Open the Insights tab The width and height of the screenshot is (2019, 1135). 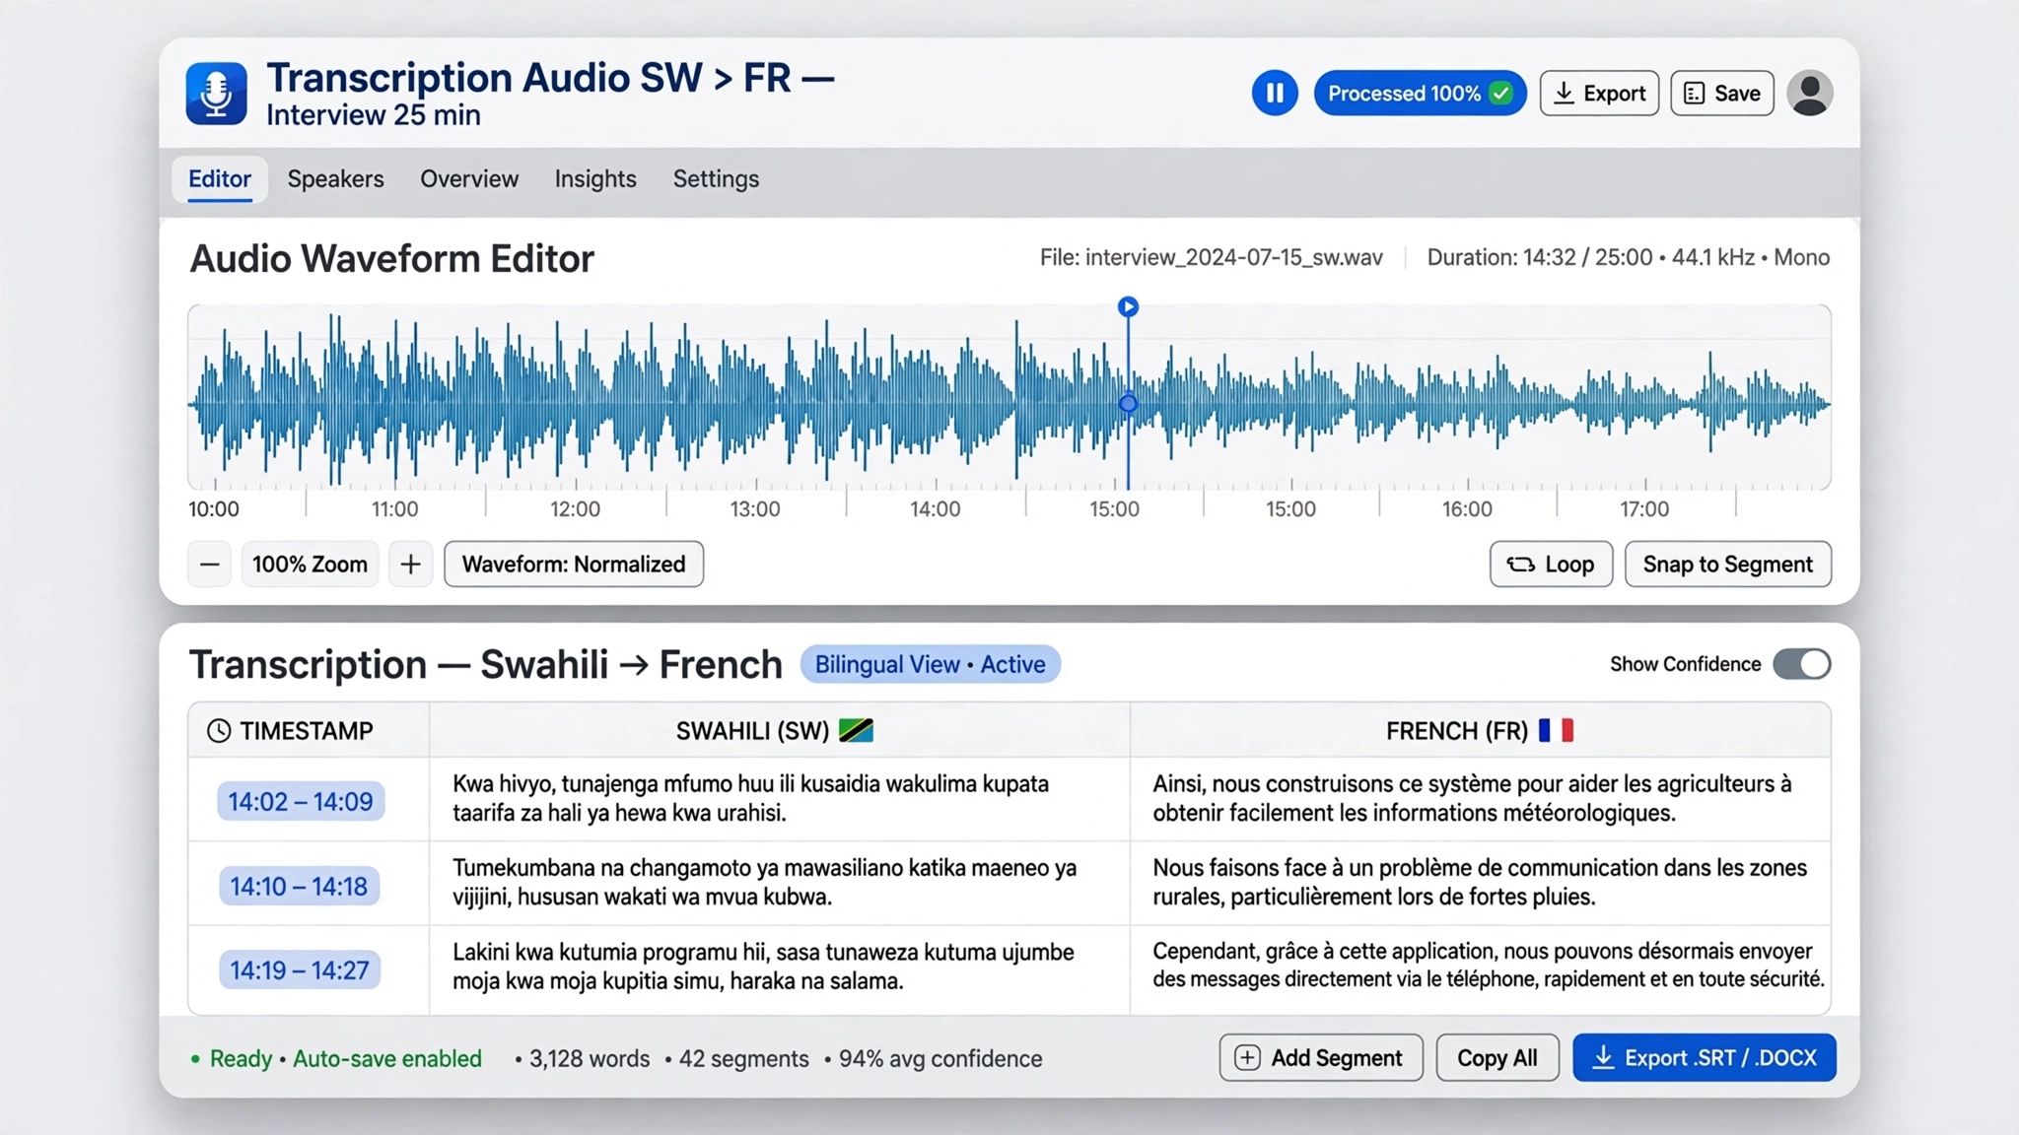pos(595,179)
